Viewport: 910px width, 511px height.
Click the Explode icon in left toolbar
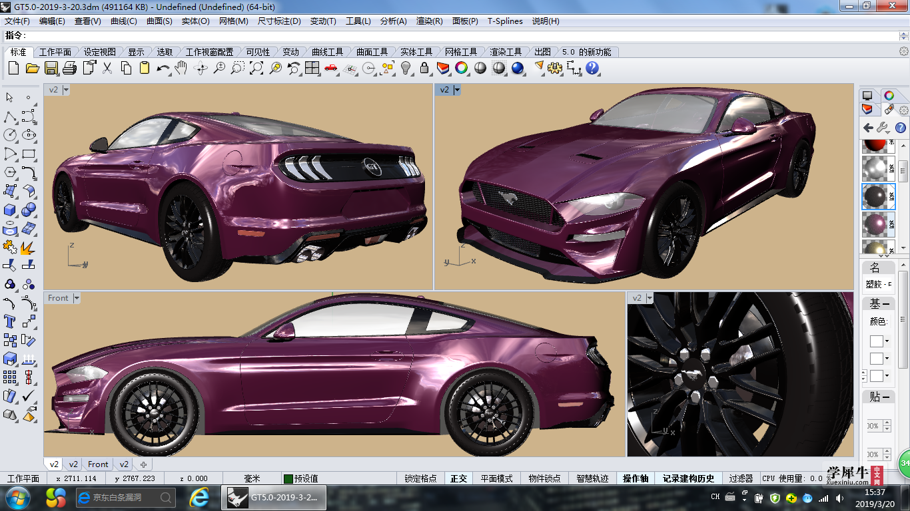[29, 248]
